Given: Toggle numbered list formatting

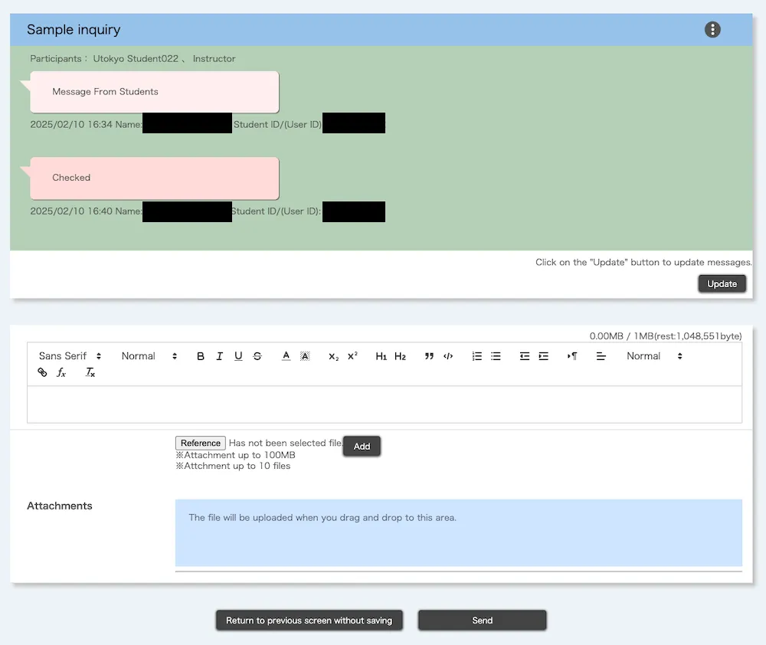Looking at the screenshot, I should [477, 356].
